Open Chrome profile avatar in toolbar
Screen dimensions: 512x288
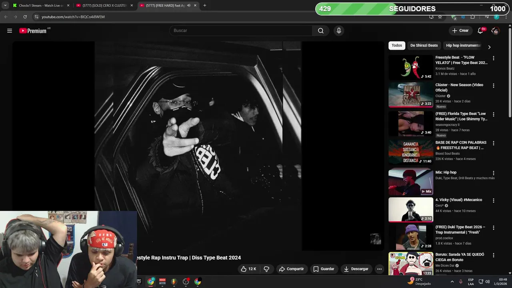point(496,17)
